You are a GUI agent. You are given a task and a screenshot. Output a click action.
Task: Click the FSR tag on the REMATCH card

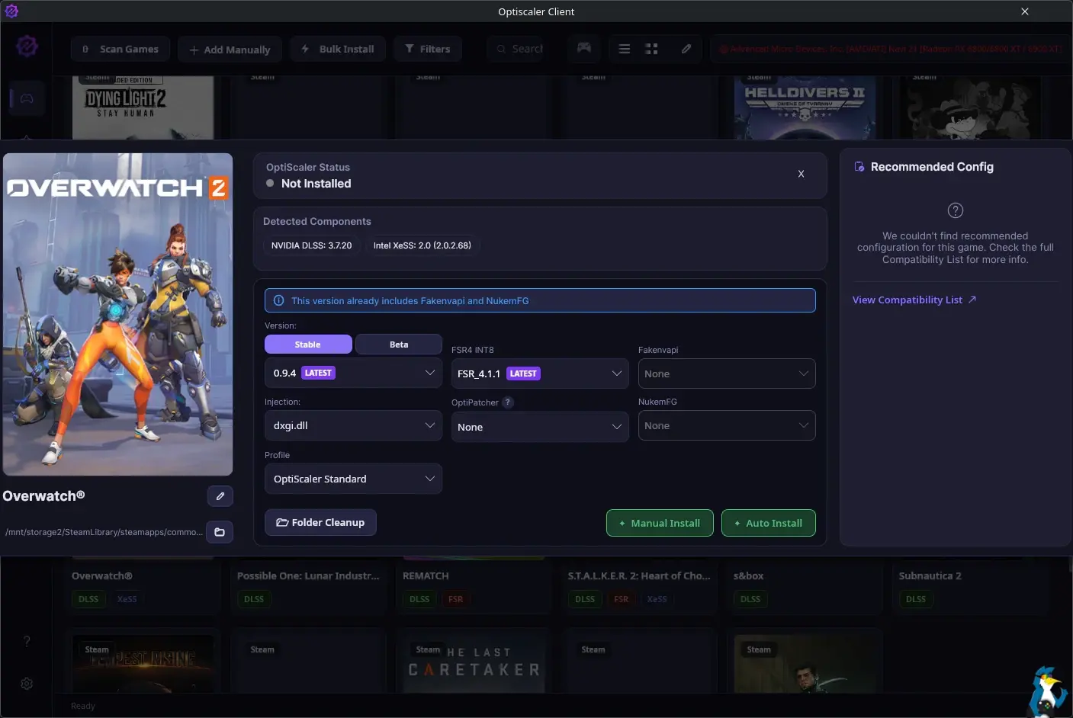[456, 599]
